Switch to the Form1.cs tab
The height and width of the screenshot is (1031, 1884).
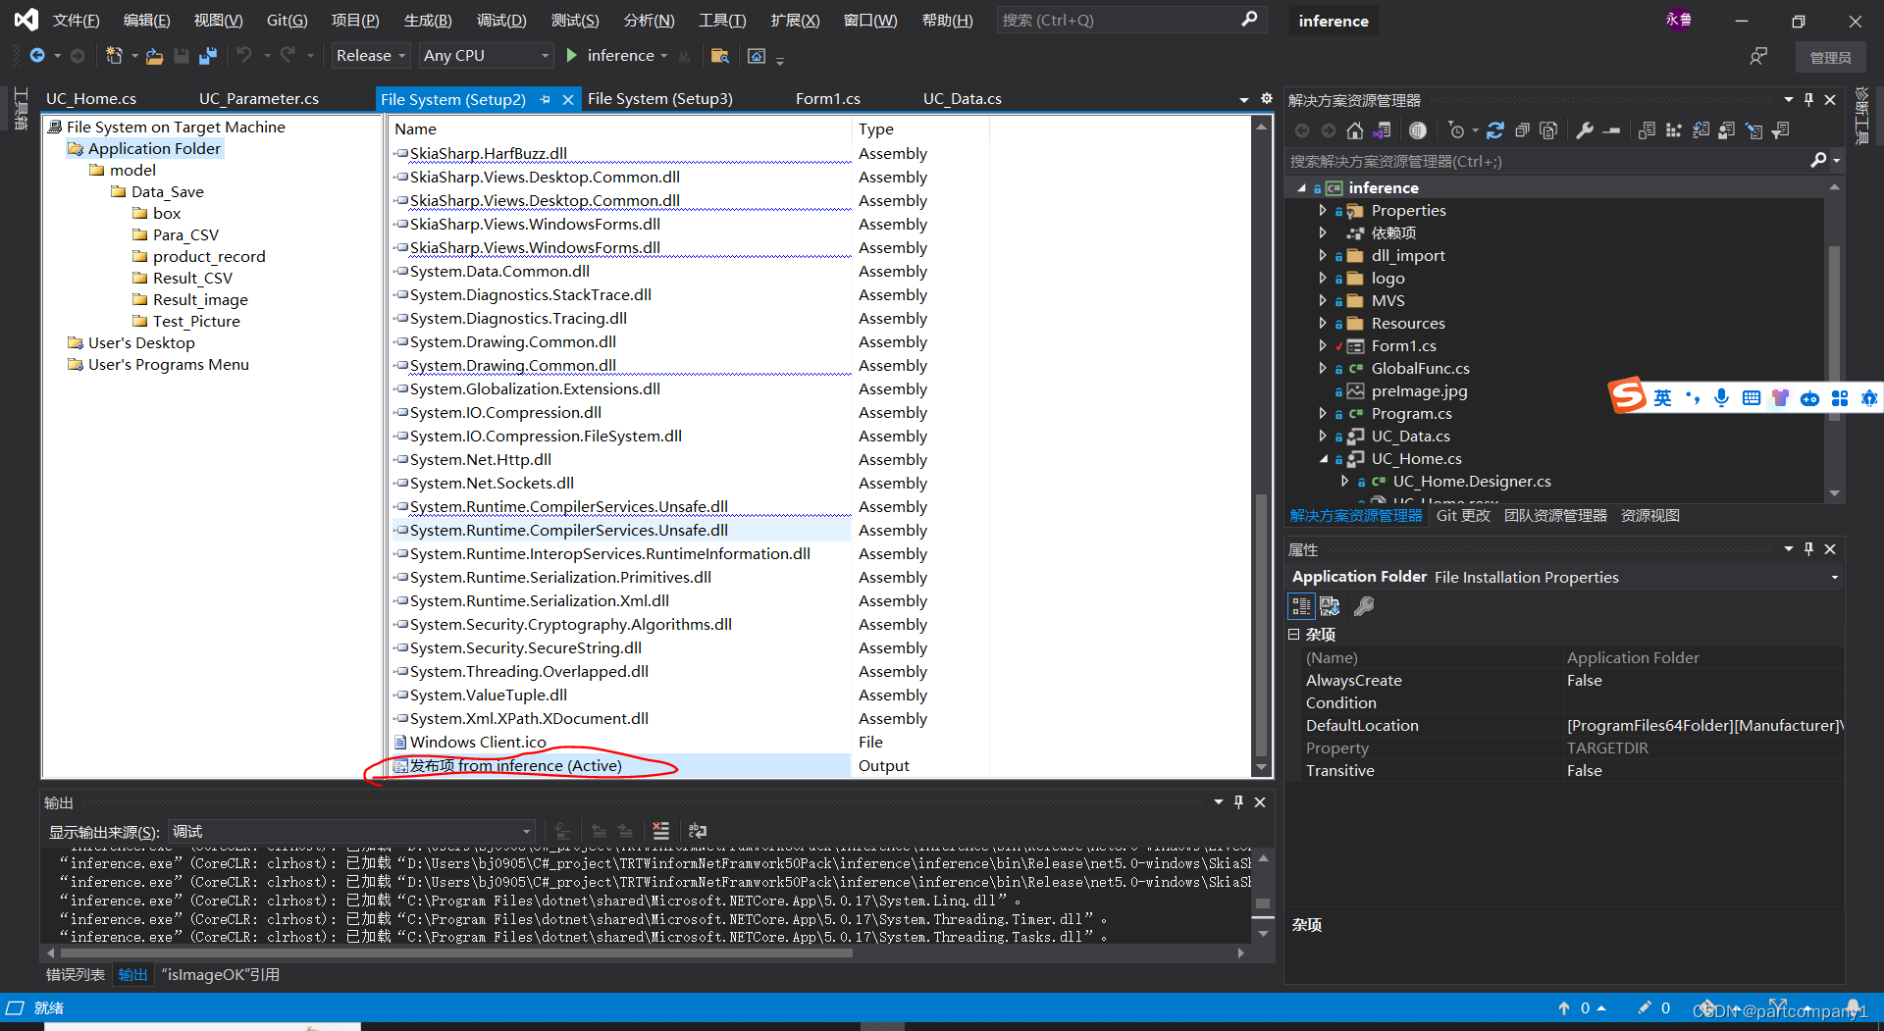pos(828,99)
